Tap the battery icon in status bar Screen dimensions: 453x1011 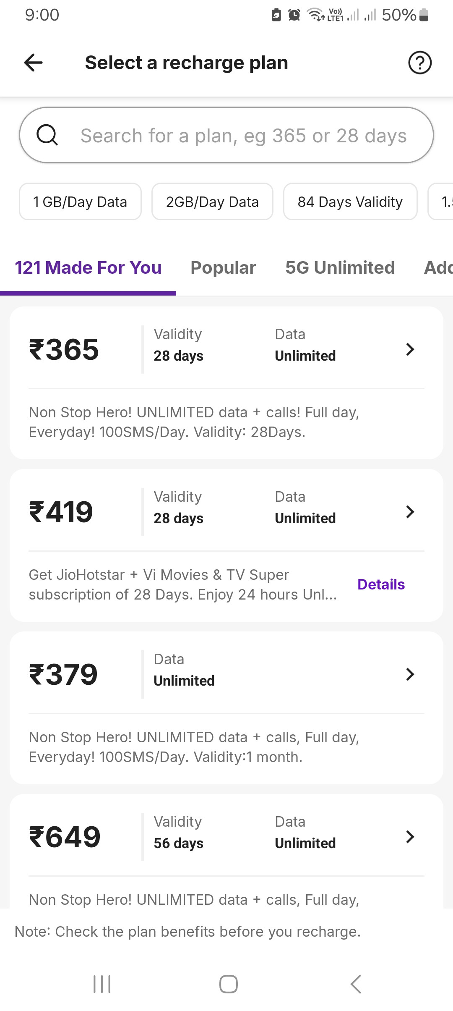click(424, 15)
